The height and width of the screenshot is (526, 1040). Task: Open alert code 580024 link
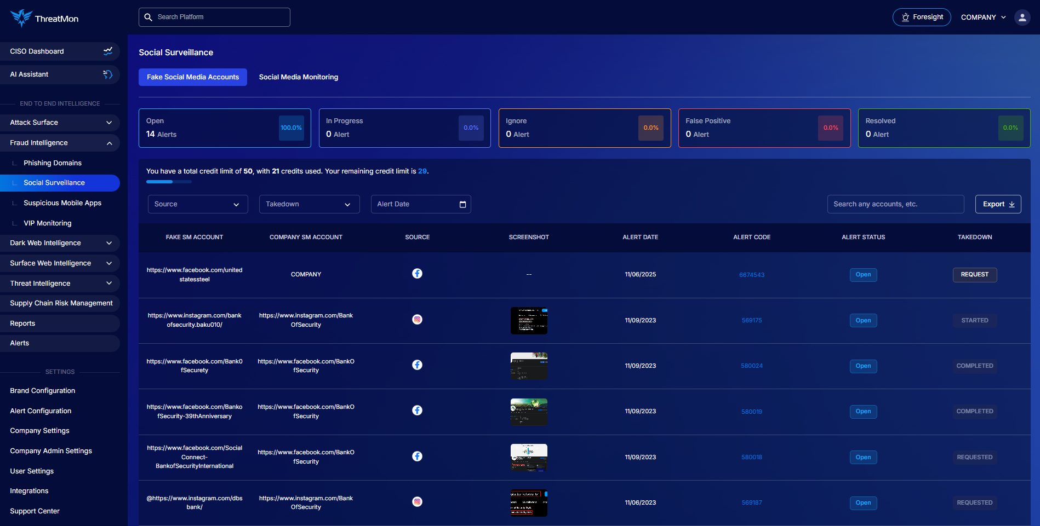(x=752, y=366)
